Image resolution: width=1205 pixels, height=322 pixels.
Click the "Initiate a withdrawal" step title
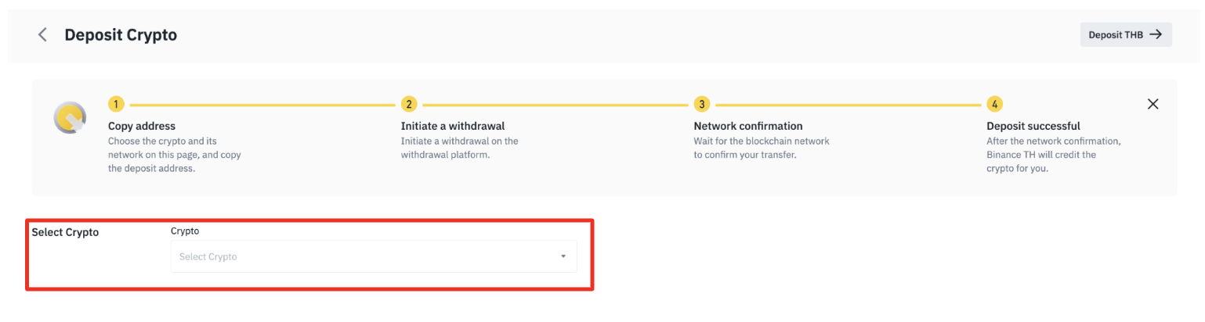pos(453,126)
